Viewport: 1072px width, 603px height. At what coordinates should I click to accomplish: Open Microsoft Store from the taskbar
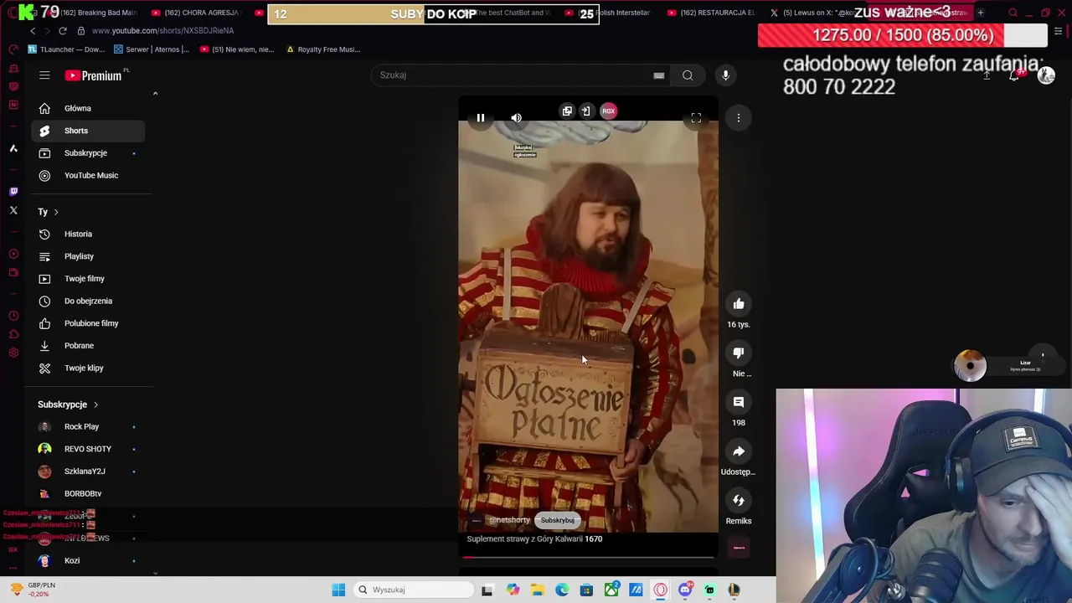click(586, 590)
